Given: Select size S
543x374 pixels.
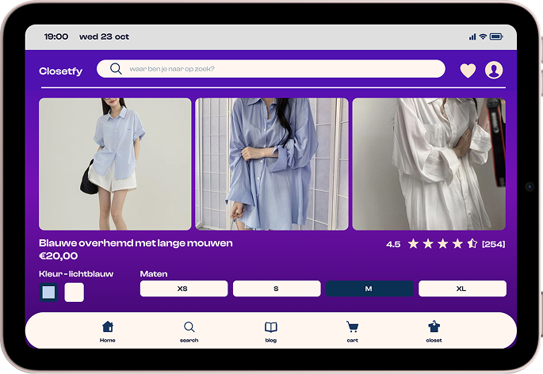Looking at the screenshot, I should [x=276, y=288].
